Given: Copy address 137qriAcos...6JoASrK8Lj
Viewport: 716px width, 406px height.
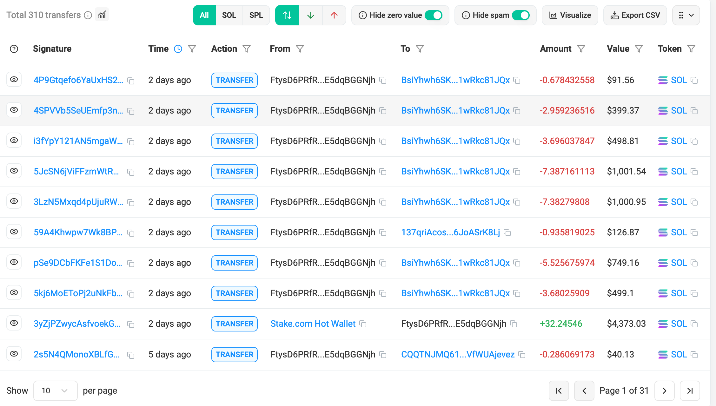Looking at the screenshot, I should point(507,232).
